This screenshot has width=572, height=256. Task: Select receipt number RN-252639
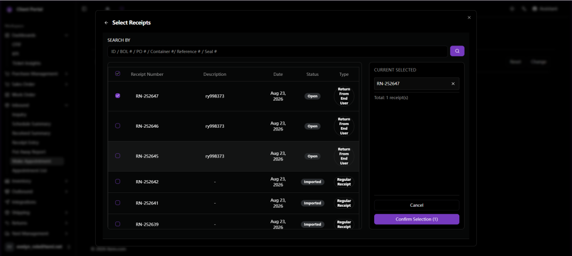[147, 224]
